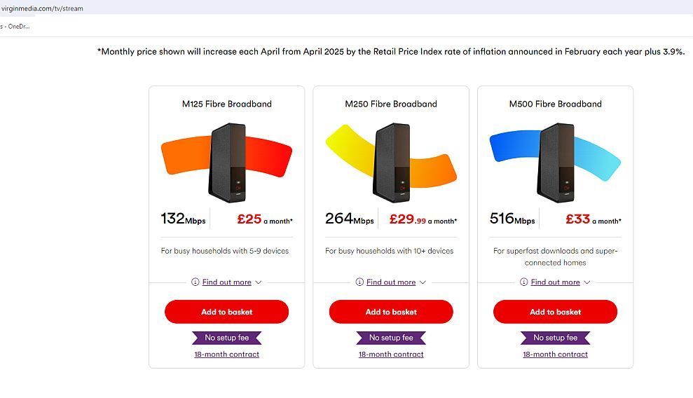Click the info icon beside M125 Find out more

click(195, 282)
